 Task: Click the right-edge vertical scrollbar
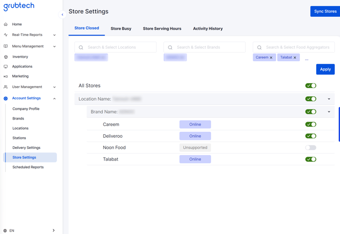point(339,124)
